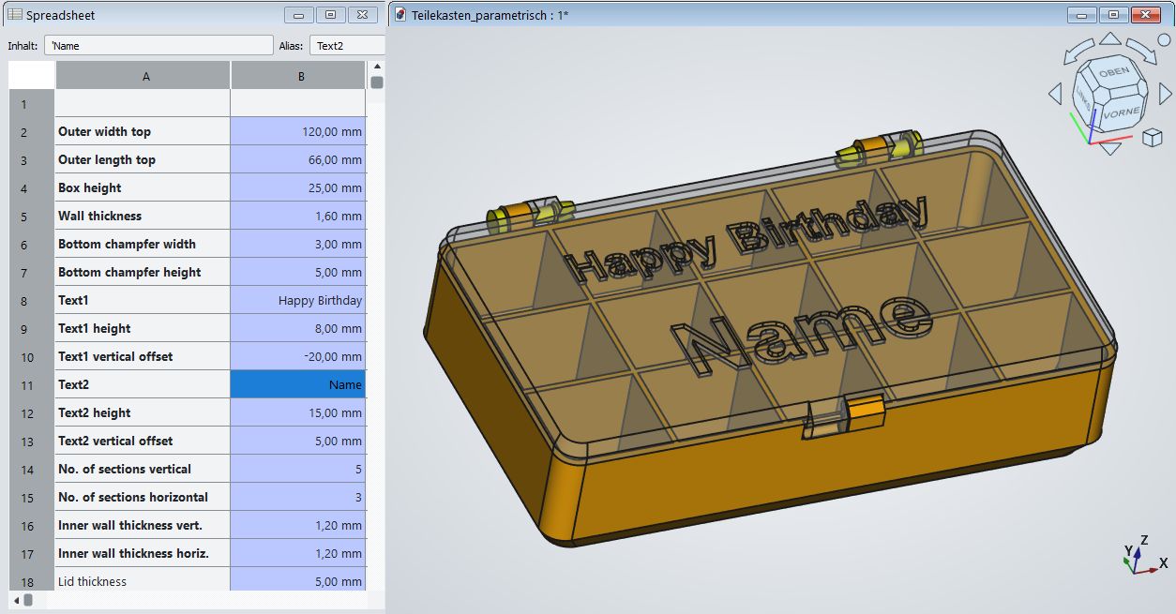The image size is (1176, 614).
Task: Minimize the Spreadsheet window
Action: click(x=298, y=15)
